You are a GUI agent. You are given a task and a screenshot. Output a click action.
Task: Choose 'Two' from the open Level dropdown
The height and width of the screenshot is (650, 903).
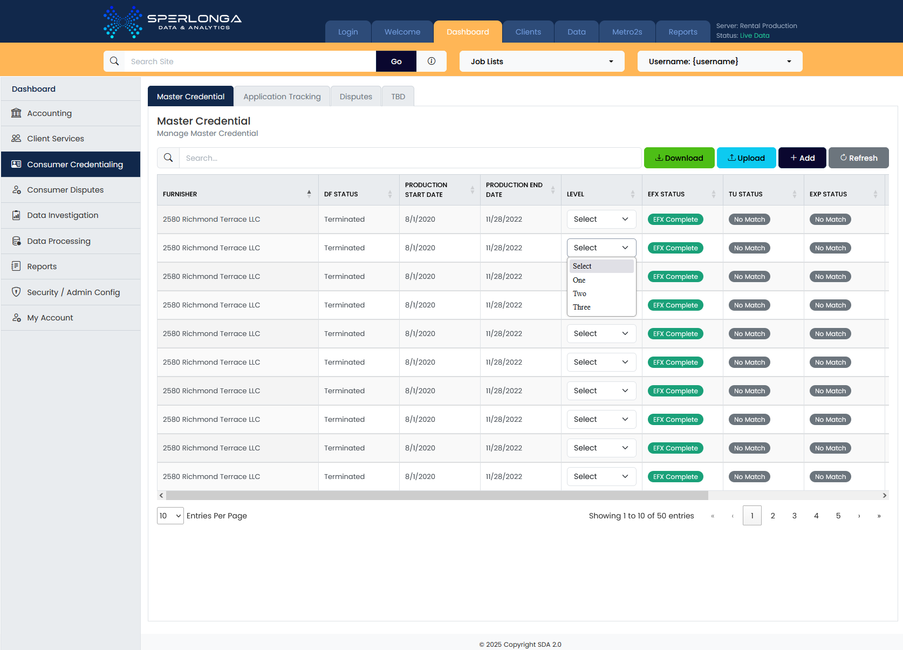pyautogui.click(x=580, y=293)
